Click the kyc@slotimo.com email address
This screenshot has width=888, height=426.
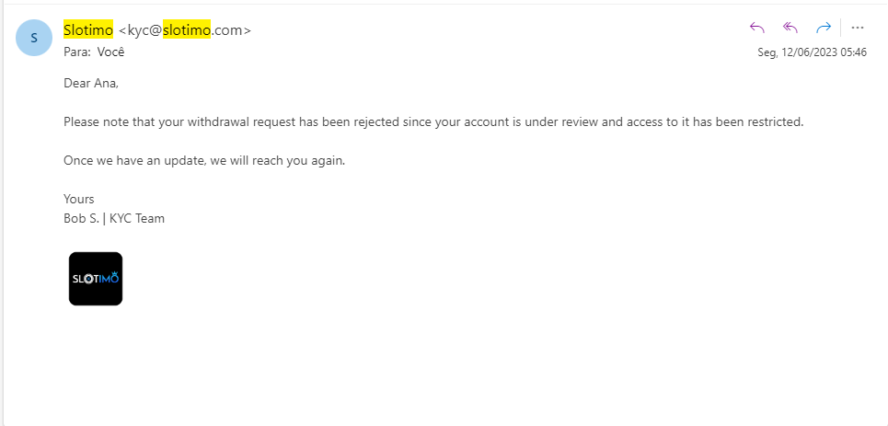(184, 30)
